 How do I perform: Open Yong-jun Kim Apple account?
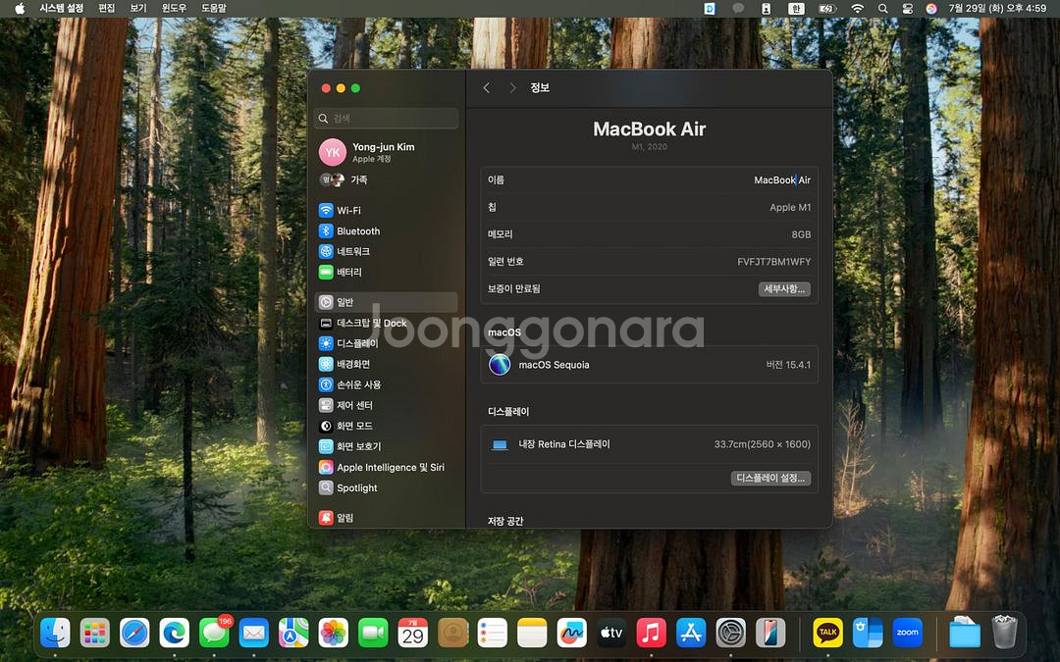pos(386,152)
